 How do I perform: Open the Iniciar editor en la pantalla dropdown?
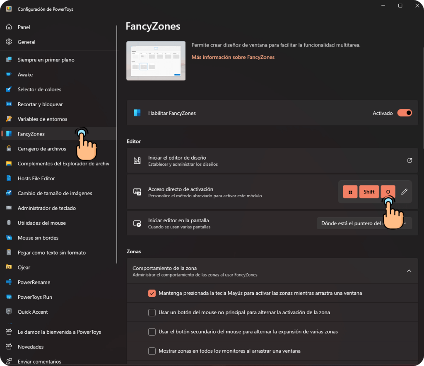coord(364,223)
